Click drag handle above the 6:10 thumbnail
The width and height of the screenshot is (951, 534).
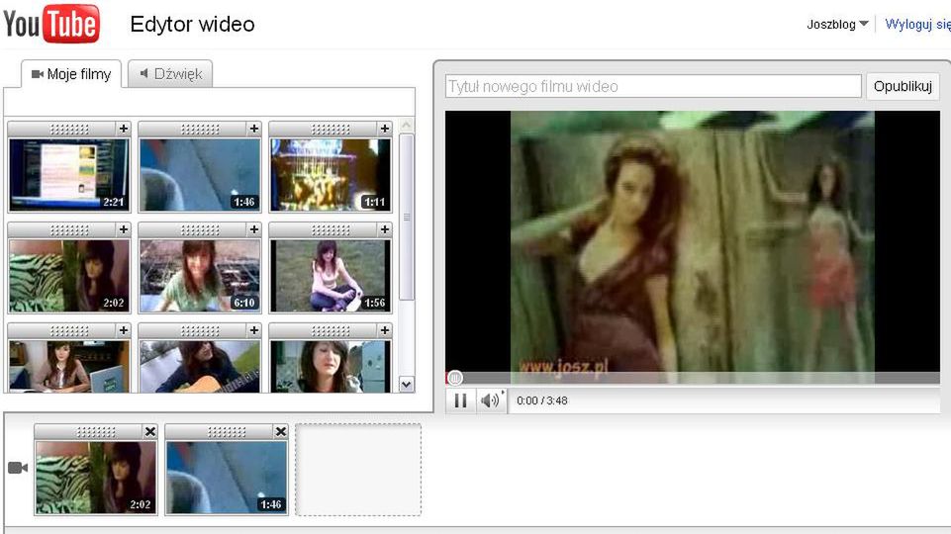click(200, 229)
